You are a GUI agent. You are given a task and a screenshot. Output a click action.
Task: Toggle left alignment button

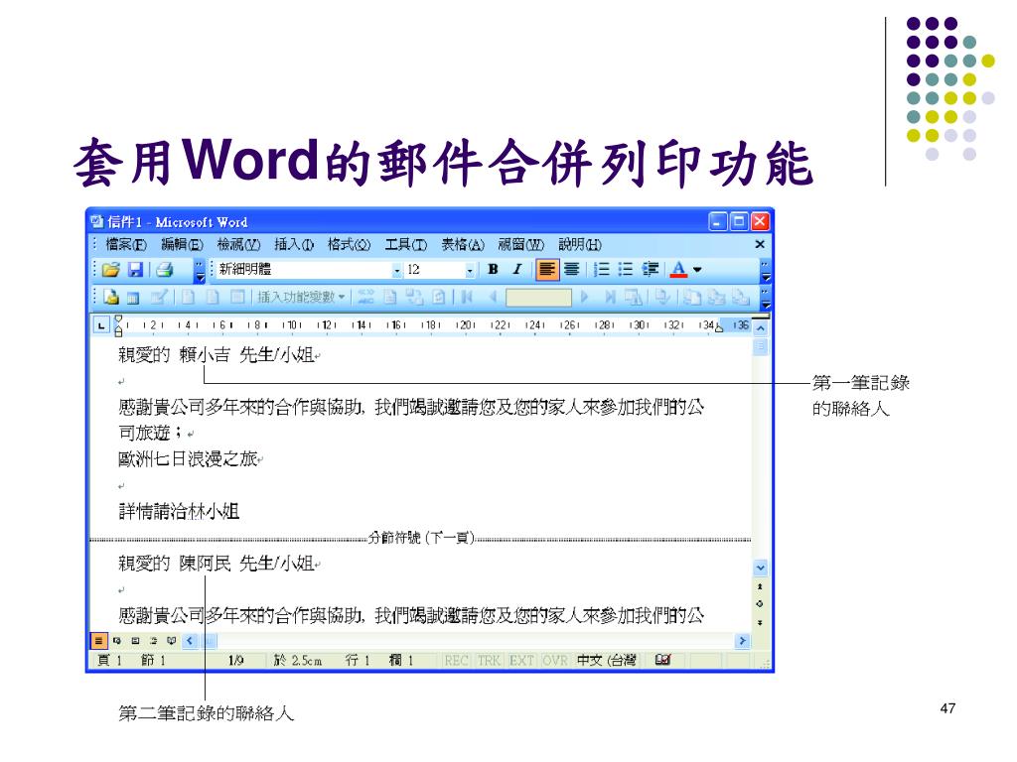click(547, 270)
